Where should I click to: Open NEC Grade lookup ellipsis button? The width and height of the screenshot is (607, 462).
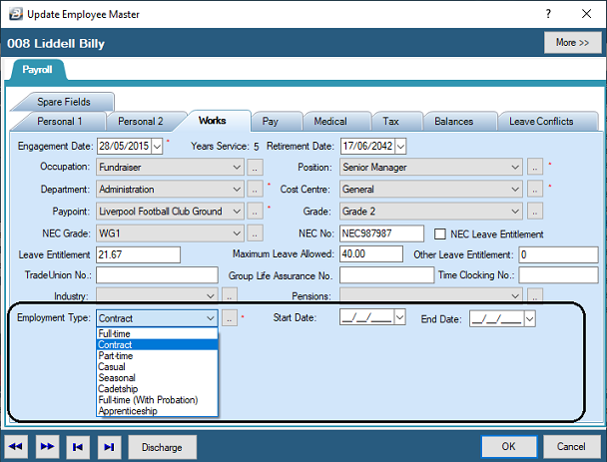(x=255, y=233)
